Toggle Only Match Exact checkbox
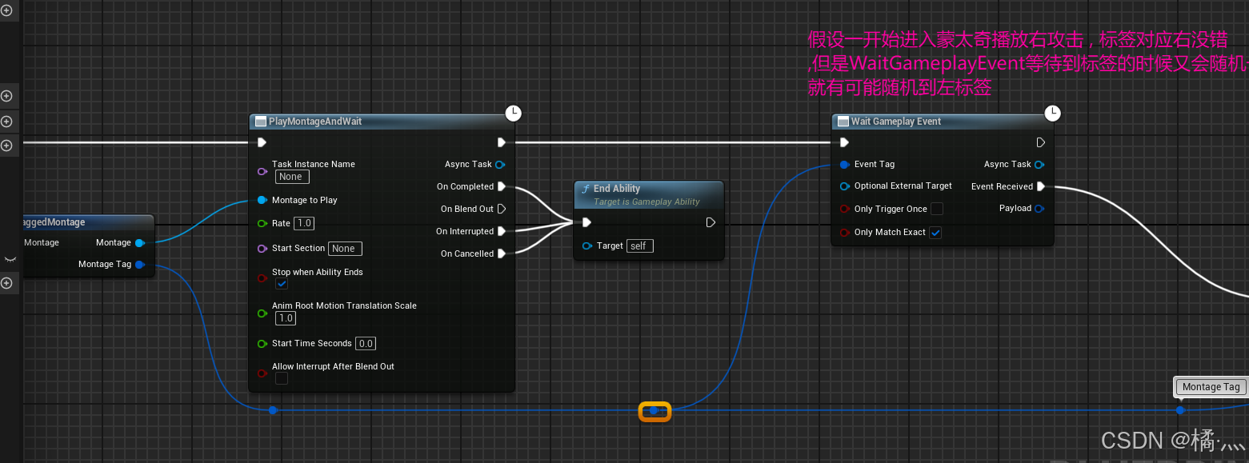Image resolution: width=1249 pixels, height=463 pixels. (935, 233)
